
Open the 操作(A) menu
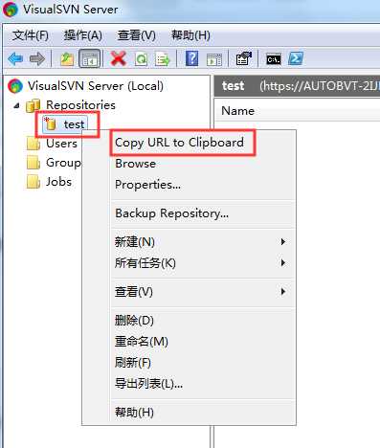(83, 35)
